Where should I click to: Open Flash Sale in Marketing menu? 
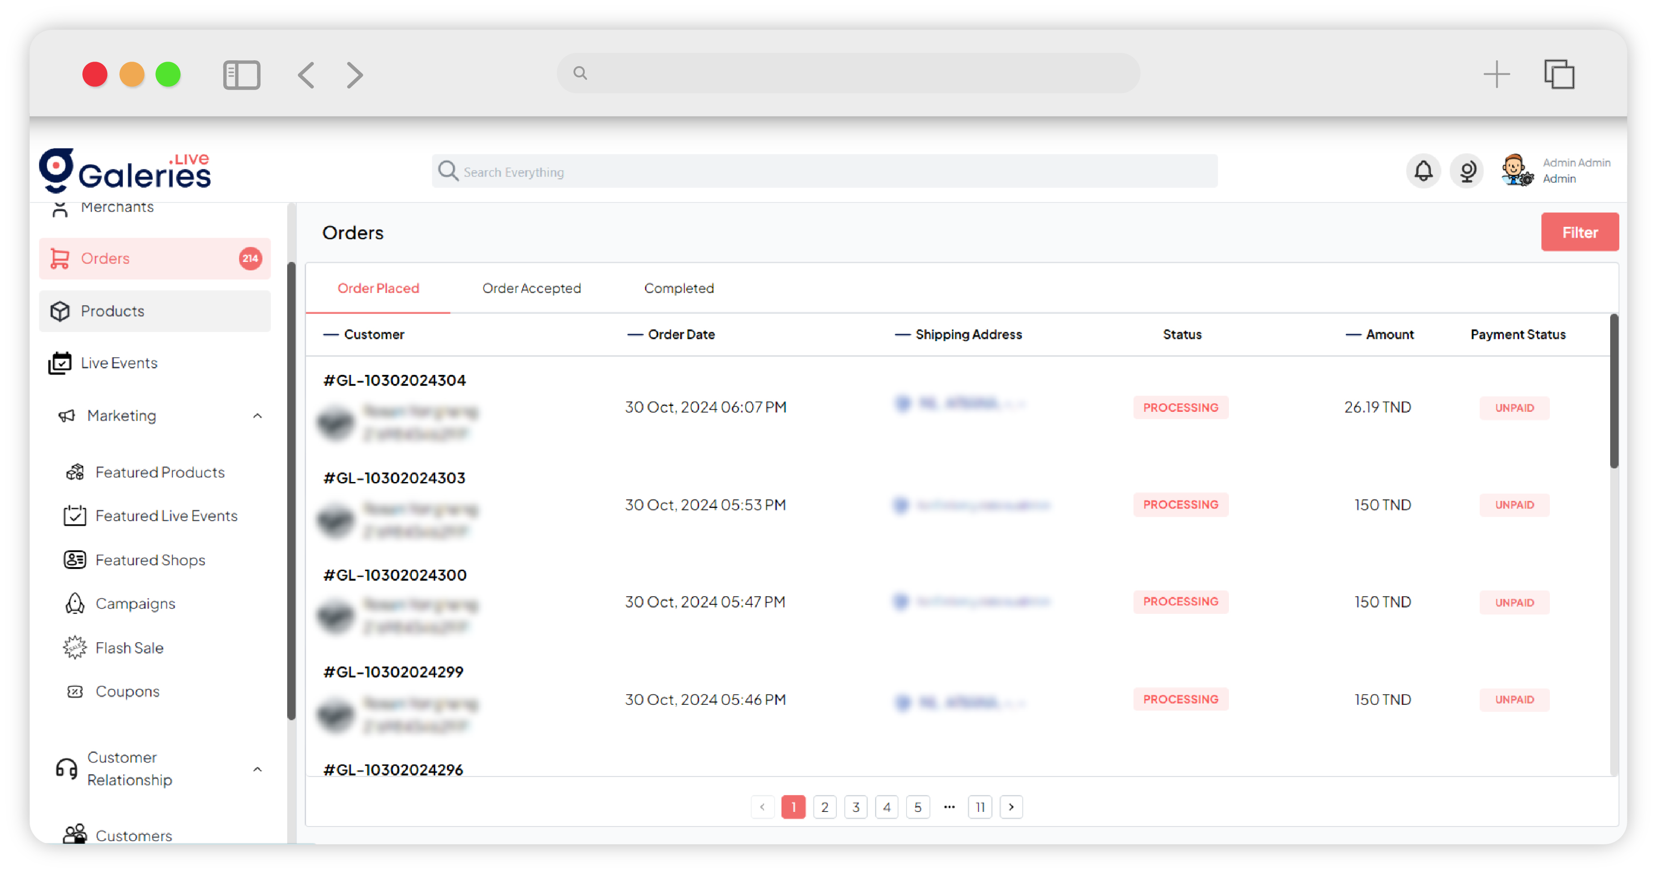(129, 648)
